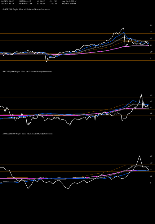Image resolution: width=155 pixels, height=224 pixels.
Task: Click the low price 'L: 11.14'
Action: pyautogui.click(x=53, y=4)
